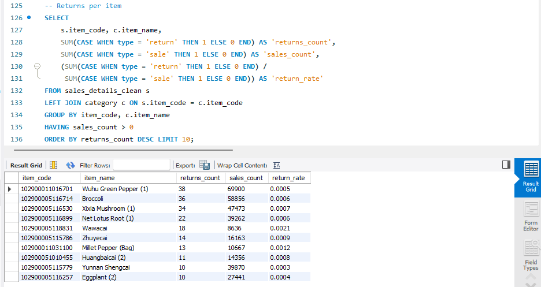Viewport: 541px width, 287px height.
Task: Click the HAVING keyword on line 135
Action: pyautogui.click(x=57, y=127)
